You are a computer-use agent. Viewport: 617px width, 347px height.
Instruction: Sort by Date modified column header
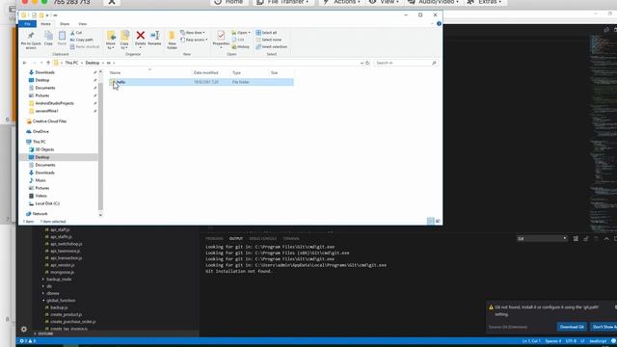click(x=205, y=73)
